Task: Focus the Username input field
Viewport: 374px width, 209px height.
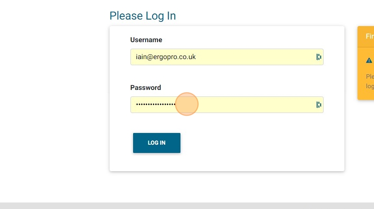Action: [x=222, y=57]
